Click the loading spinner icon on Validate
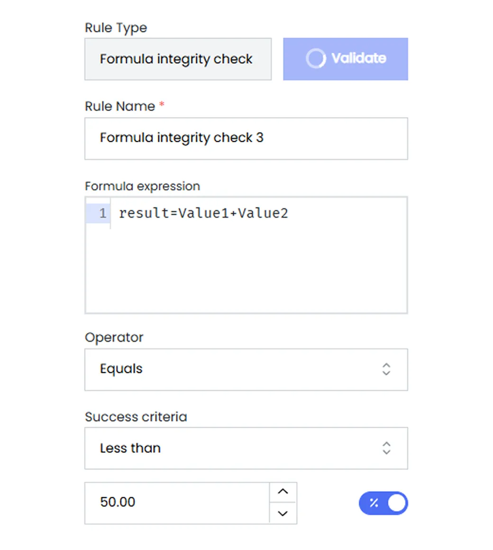The height and width of the screenshot is (550, 493). 316,58
